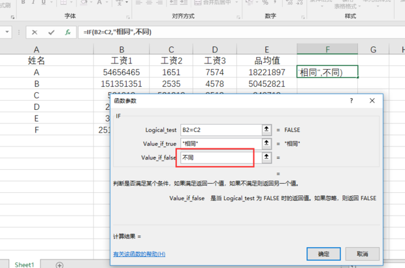Confirm the formula with the checkmark icon
The height and width of the screenshot is (268, 405).
[x=51, y=32]
